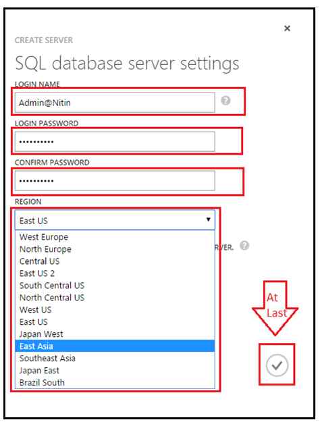Select the highlighted East Asia option
This screenshot has height=424, width=320.
click(x=115, y=346)
